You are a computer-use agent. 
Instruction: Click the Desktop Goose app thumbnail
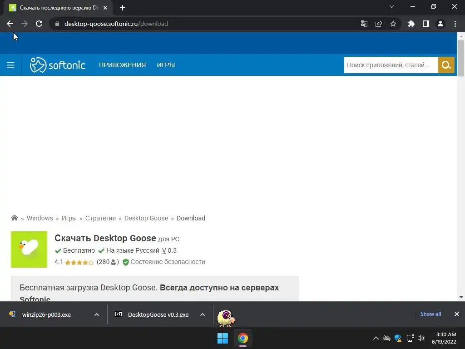(x=29, y=249)
